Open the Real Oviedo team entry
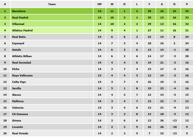This screenshot has width=193, height=137. [20, 133]
